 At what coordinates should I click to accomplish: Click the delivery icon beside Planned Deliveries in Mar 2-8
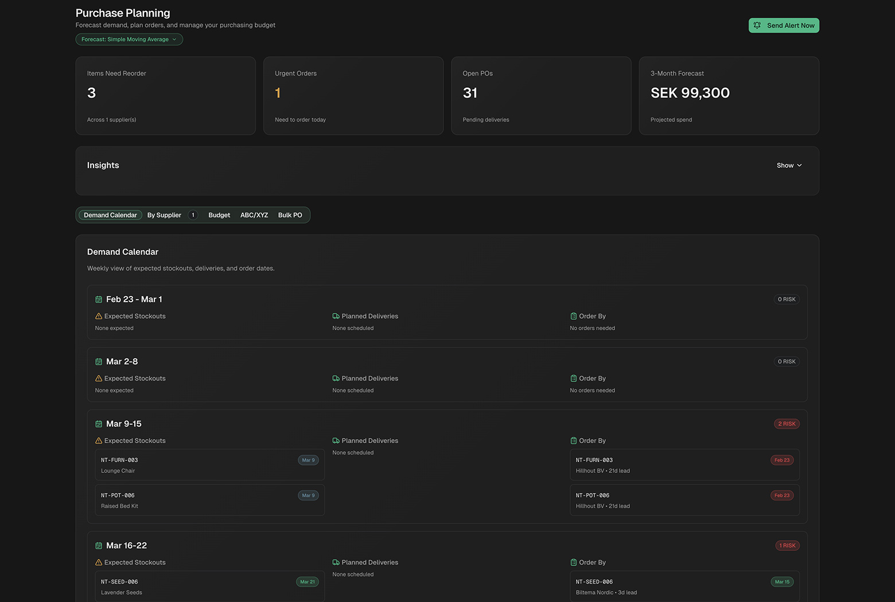point(336,378)
